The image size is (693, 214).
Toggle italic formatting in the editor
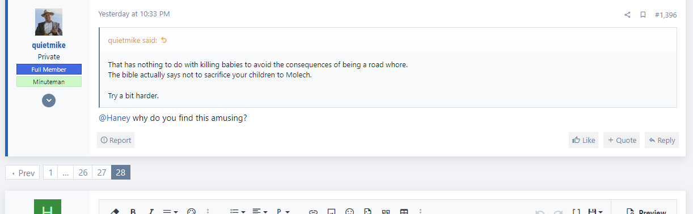(151, 212)
